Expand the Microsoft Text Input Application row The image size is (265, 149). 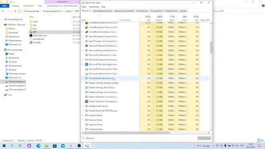[83, 65]
